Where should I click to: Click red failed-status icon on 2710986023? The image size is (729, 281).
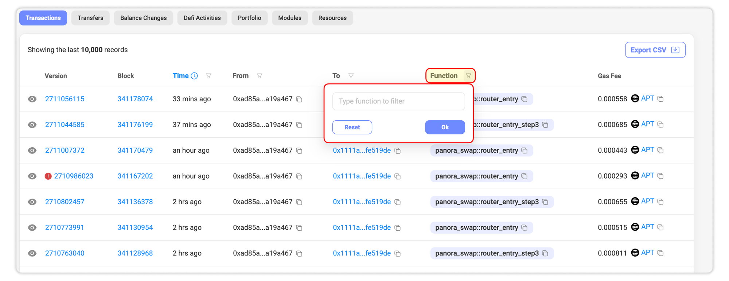click(x=48, y=176)
